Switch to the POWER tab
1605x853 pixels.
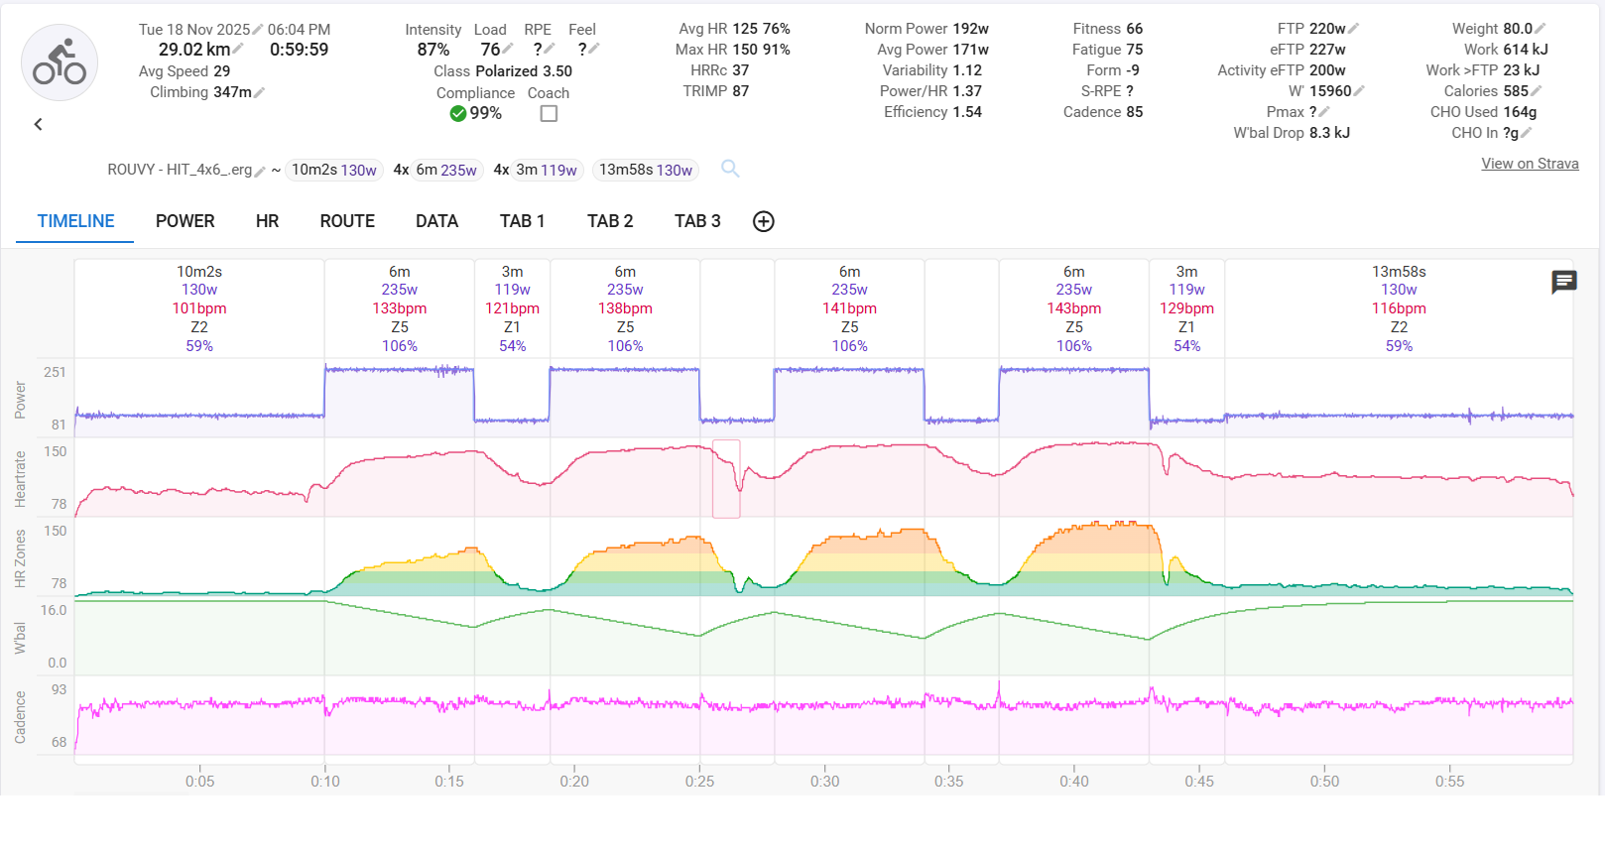tap(185, 221)
